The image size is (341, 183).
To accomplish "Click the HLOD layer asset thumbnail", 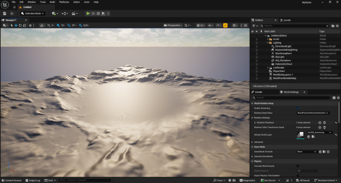I will coord(301,134).
